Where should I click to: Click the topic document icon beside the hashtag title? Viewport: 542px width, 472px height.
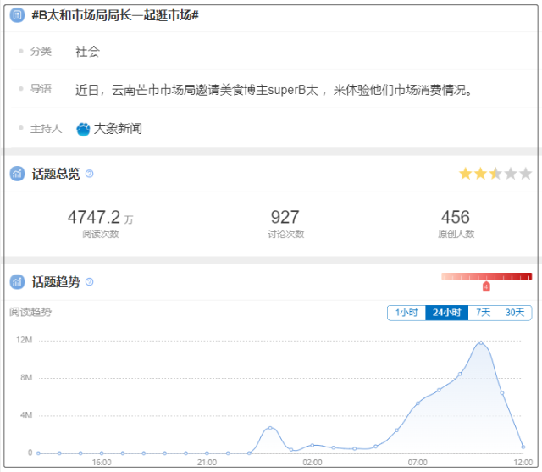tap(17, 15)
